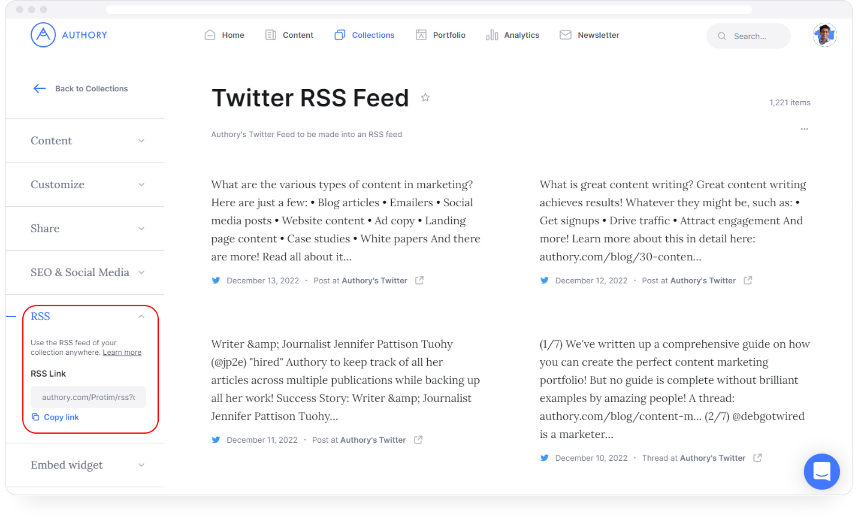Open the chat support bubble
The height and width of the screenshot is (525, 858).
tap(822, 471)
